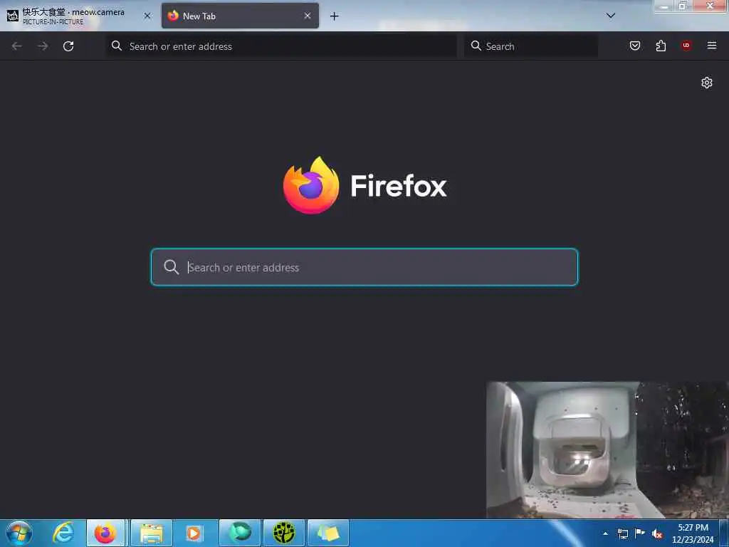
Task: Close the New Tab tab
Action: pyautogui.click(x=308, y=16)
